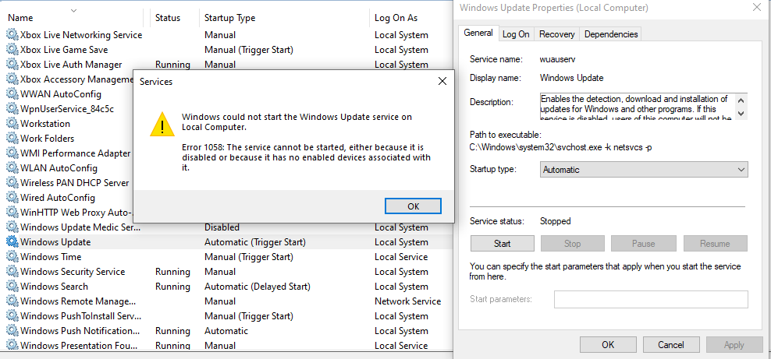Image resolution: width=771 pixels, height=359 pixels.
Task: Click 'Automatic (Delayed Start)' for Windows Search
Action: point(258,286)
